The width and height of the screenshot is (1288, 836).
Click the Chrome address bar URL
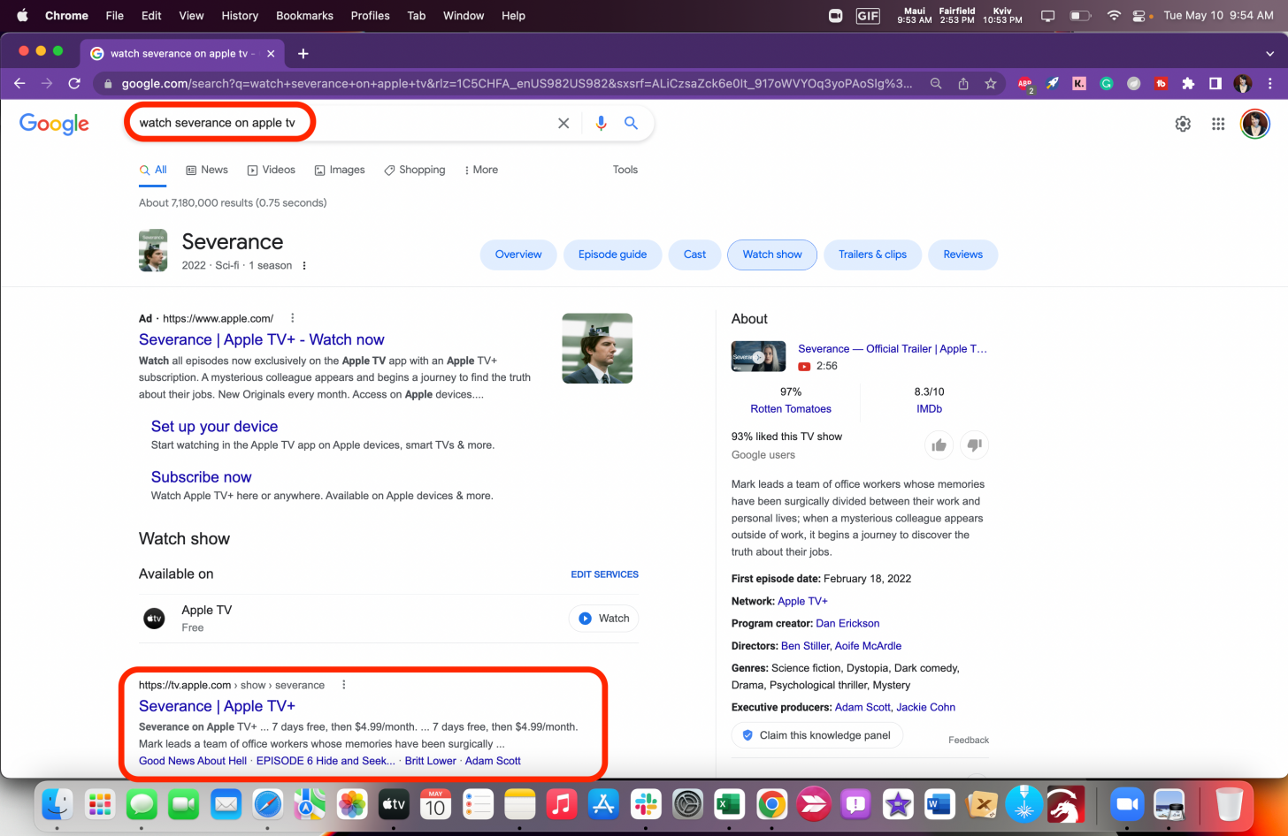pyautogui.click(x=517, y=83)
